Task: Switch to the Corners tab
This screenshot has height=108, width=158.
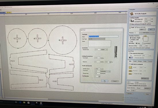Action: click(x=150, y=61)
